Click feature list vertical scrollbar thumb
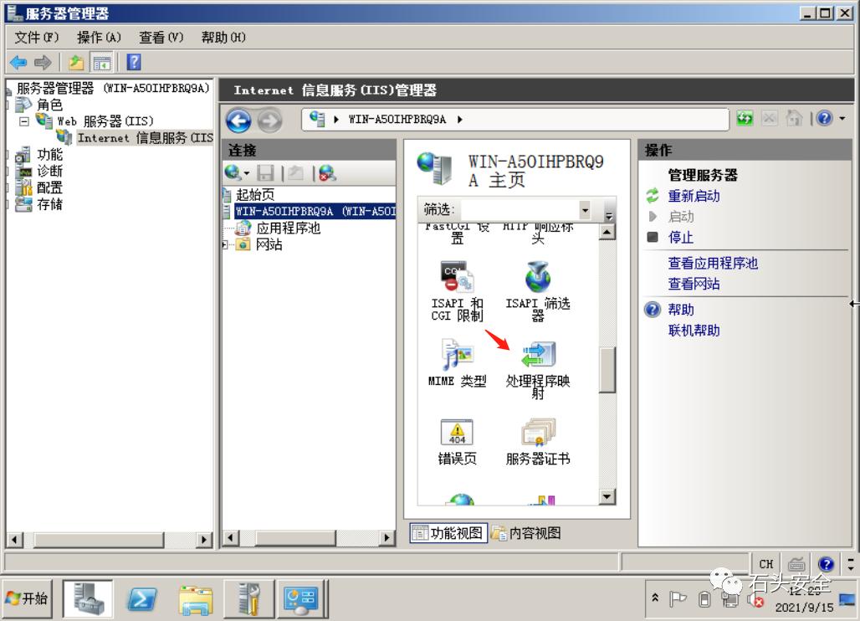The width and height of the screenshot is (860, 621). (x=607, y=370)
